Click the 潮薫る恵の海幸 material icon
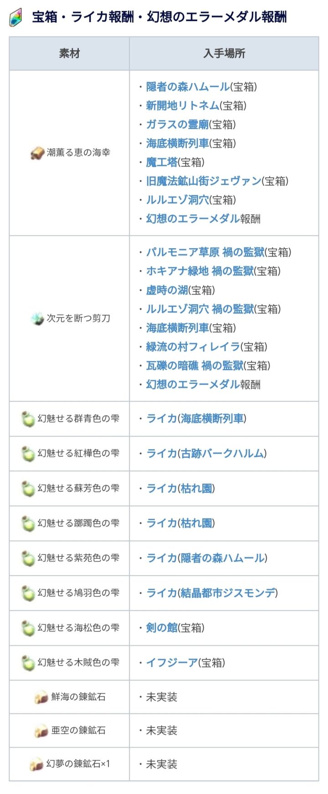Viewport: 328px width, 794px height. tap(37, 153)
